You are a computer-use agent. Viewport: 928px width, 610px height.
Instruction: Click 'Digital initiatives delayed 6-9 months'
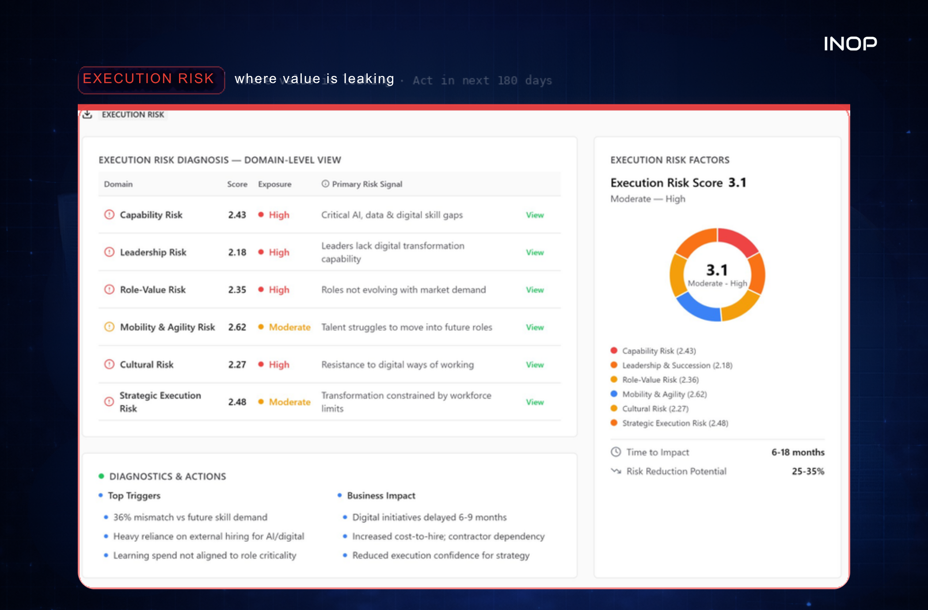[x=430, y=517]
